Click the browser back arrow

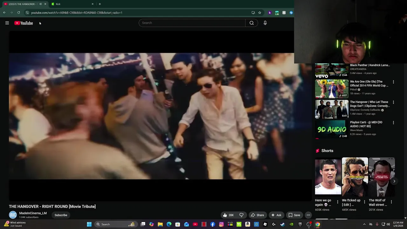(4, 13)
